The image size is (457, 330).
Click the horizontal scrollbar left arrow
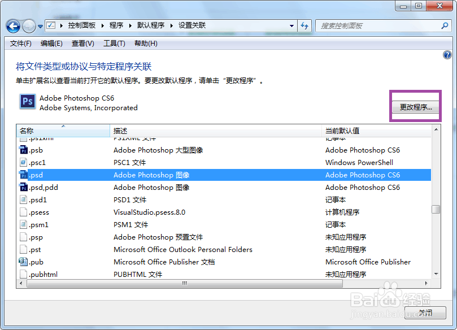21,283
